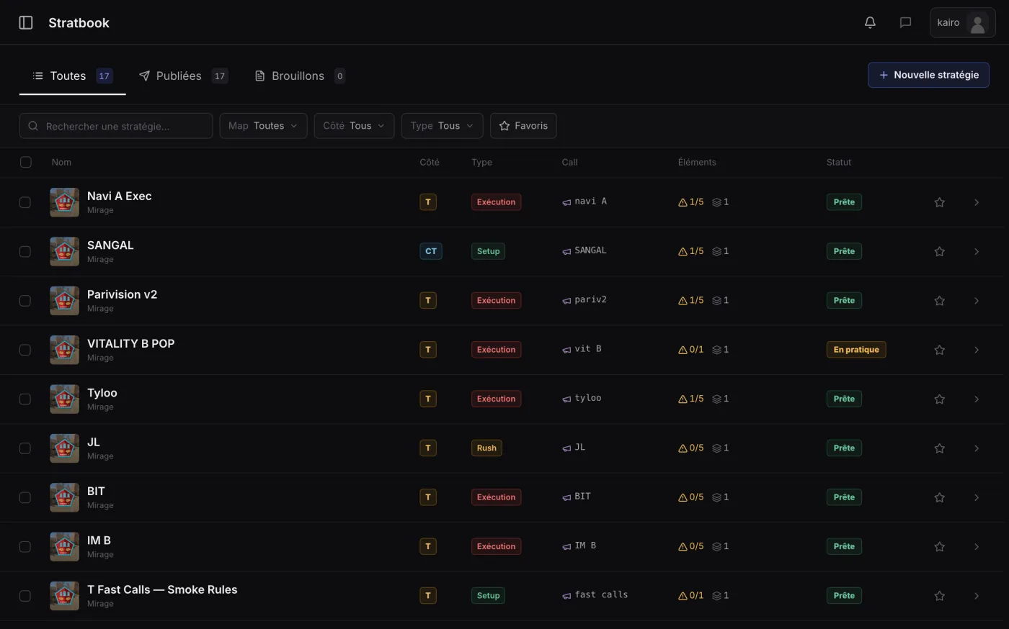Open the Parivision v2 map thumbnail
Screen dimensions: 1009x629
click(64, 301)
